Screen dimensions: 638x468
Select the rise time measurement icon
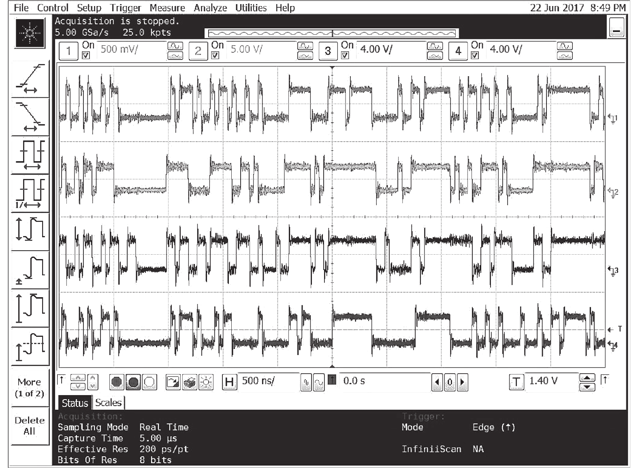[30, 79]
